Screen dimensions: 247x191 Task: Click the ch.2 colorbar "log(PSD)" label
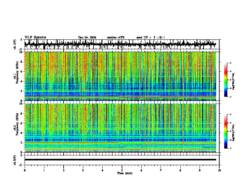click(x=233, y=133)
